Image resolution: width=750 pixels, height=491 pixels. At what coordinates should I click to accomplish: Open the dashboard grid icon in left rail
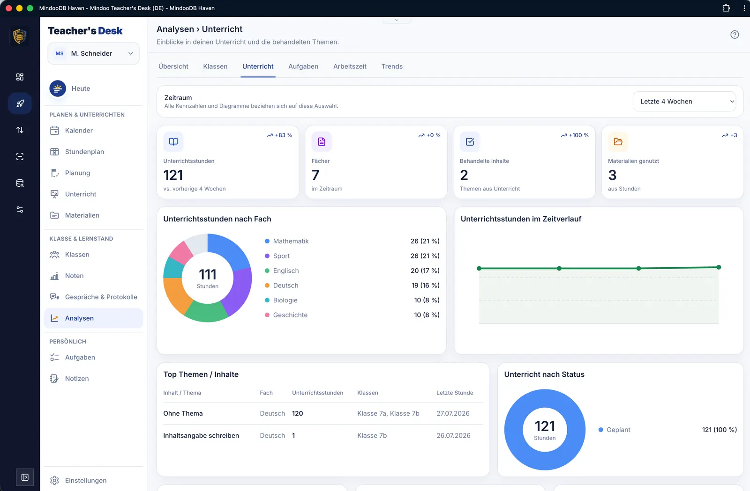(x=20, y=77)
